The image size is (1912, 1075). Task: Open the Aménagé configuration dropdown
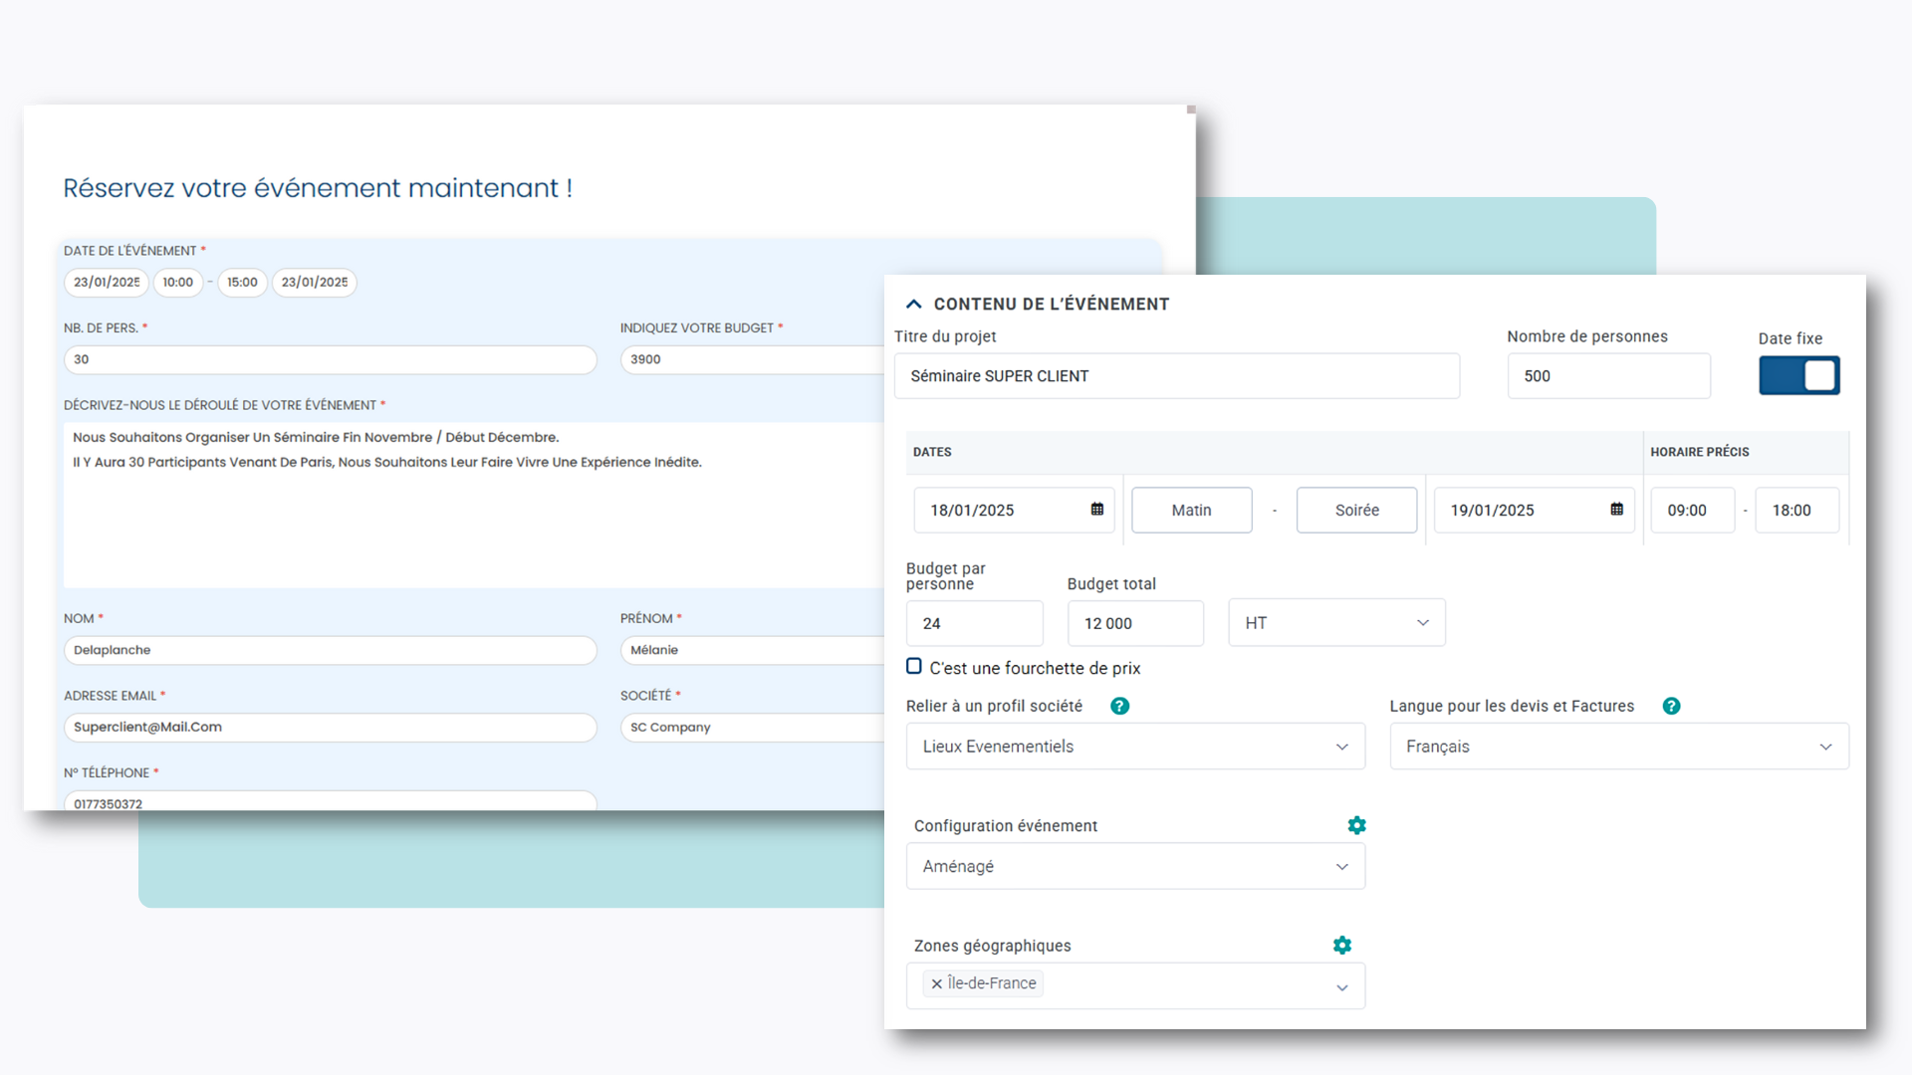[1135, 866]
